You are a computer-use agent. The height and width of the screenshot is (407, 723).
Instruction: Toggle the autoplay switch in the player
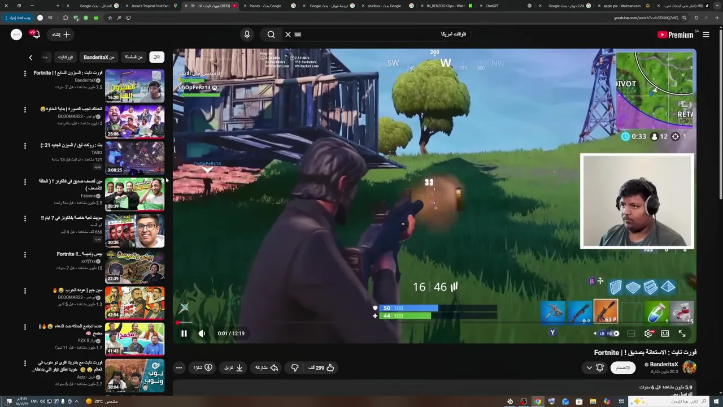[x=613, y=334]
